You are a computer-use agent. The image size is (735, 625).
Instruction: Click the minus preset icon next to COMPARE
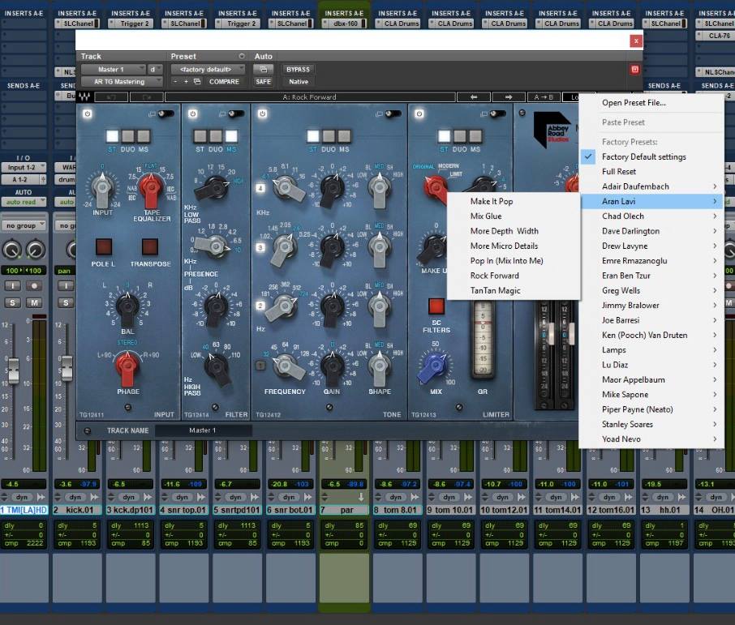[175, 82]
